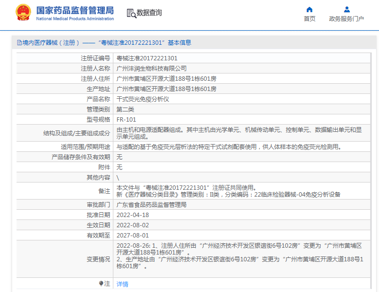The height and width of the screenshot is (292, 379).
Task: Click the 变更情况 change history text
Action: click(x=240, y=255)
